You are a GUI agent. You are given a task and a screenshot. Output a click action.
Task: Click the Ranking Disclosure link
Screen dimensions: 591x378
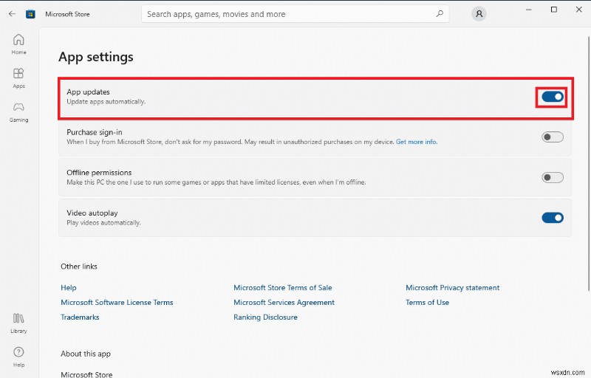coord(265,317)
